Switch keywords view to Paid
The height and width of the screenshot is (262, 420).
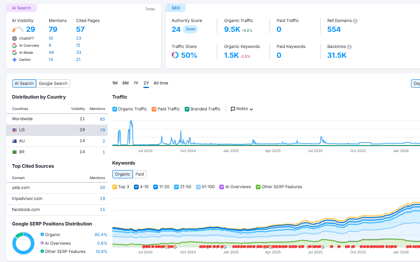coord(139,174)
